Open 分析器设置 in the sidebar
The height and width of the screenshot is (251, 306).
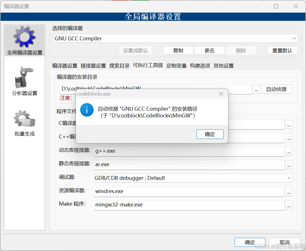pyautogui.click(x=24, y=80)
